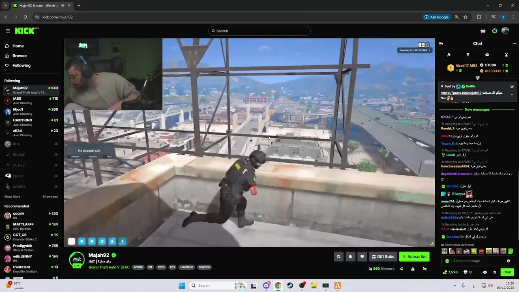Click the clips panel icon beside the bell
The image size is (519, 292).
click(x=339, y=256)
